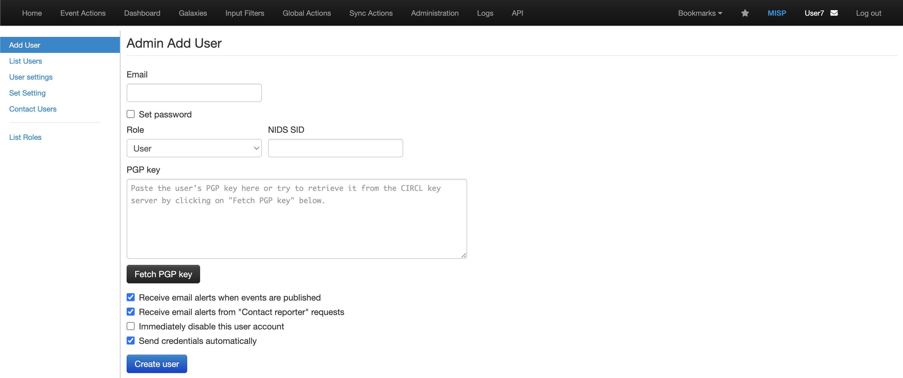Enable the Set password checkbox
The height and width of the screenshot is (378, 903).
[131, 114]
